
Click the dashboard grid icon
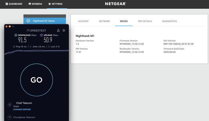click(7, 4)
